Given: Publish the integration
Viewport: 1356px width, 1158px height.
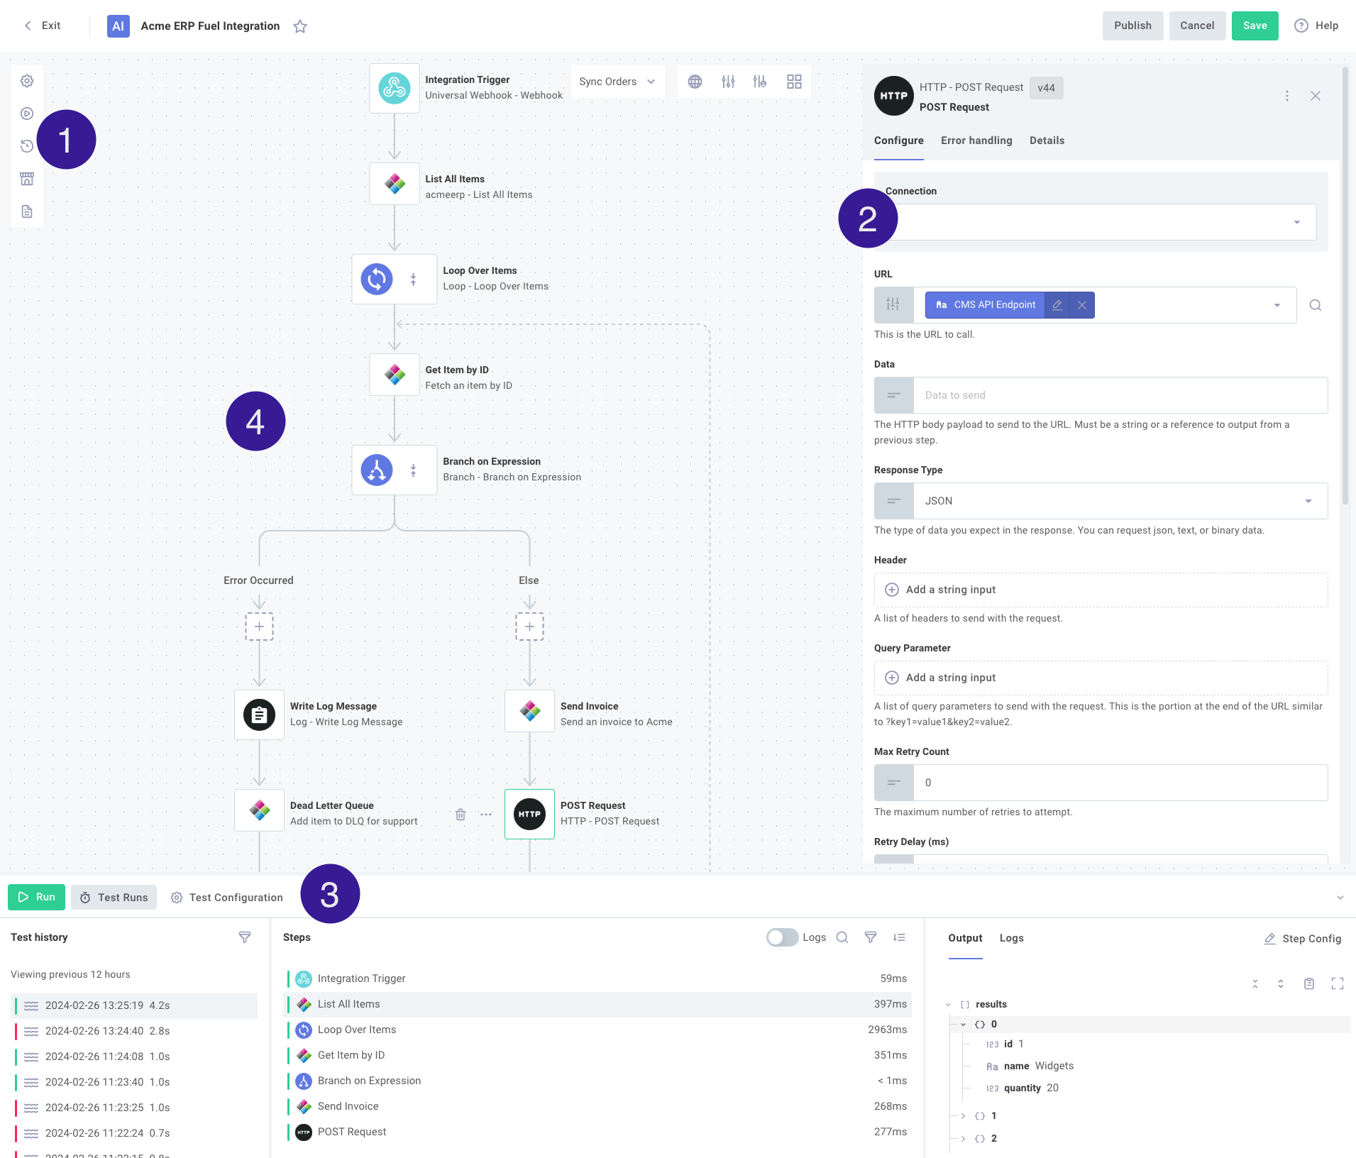Looking at the screenshot, I should pos(1132,26).
